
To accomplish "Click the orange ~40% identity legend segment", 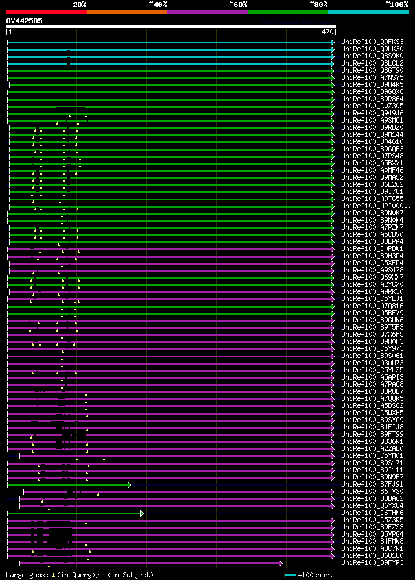I will click(127, 12).
